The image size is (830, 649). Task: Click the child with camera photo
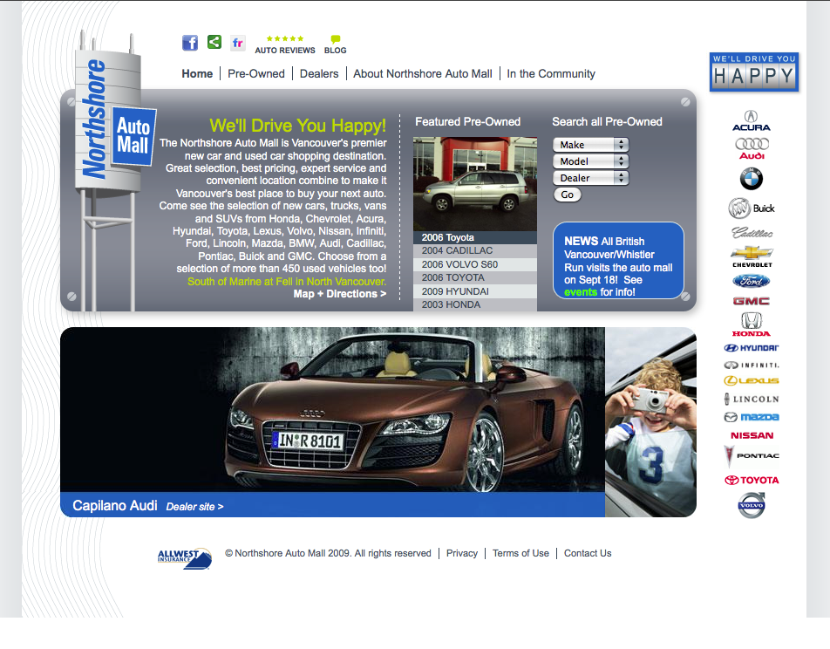(x=650, y=421)
